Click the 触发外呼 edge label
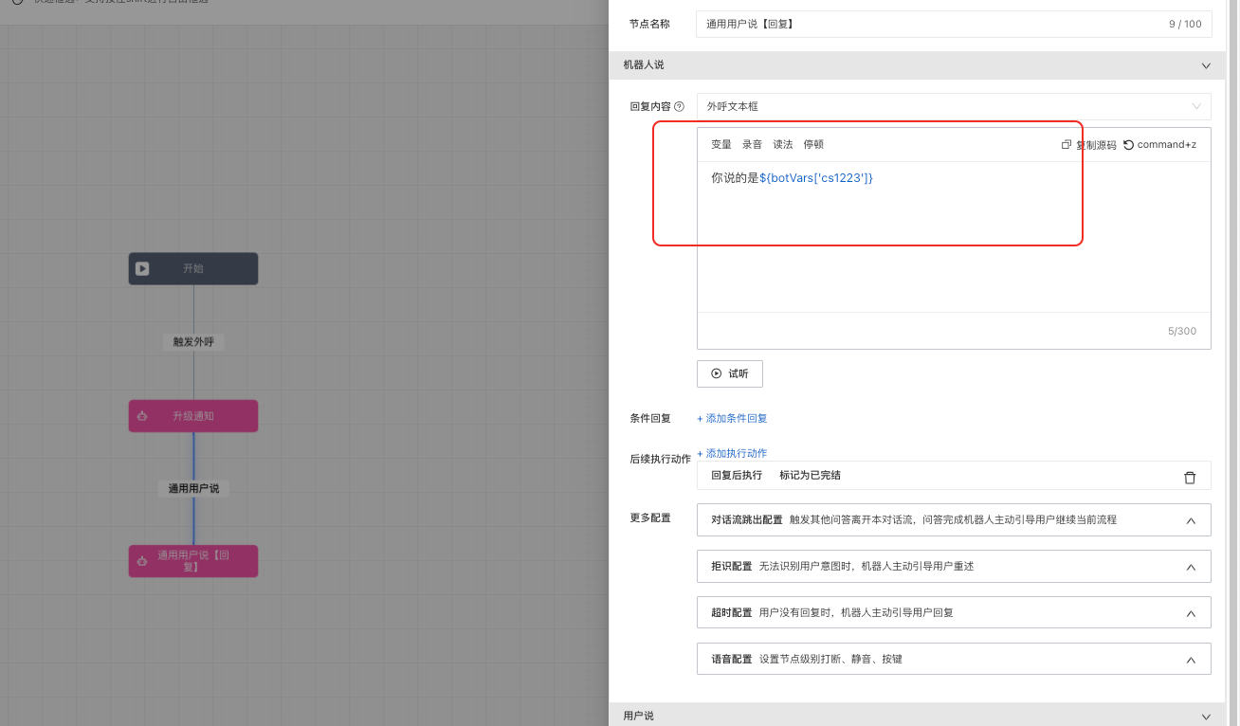Viewport: 1240px width, 726px height. coord(193,342)
